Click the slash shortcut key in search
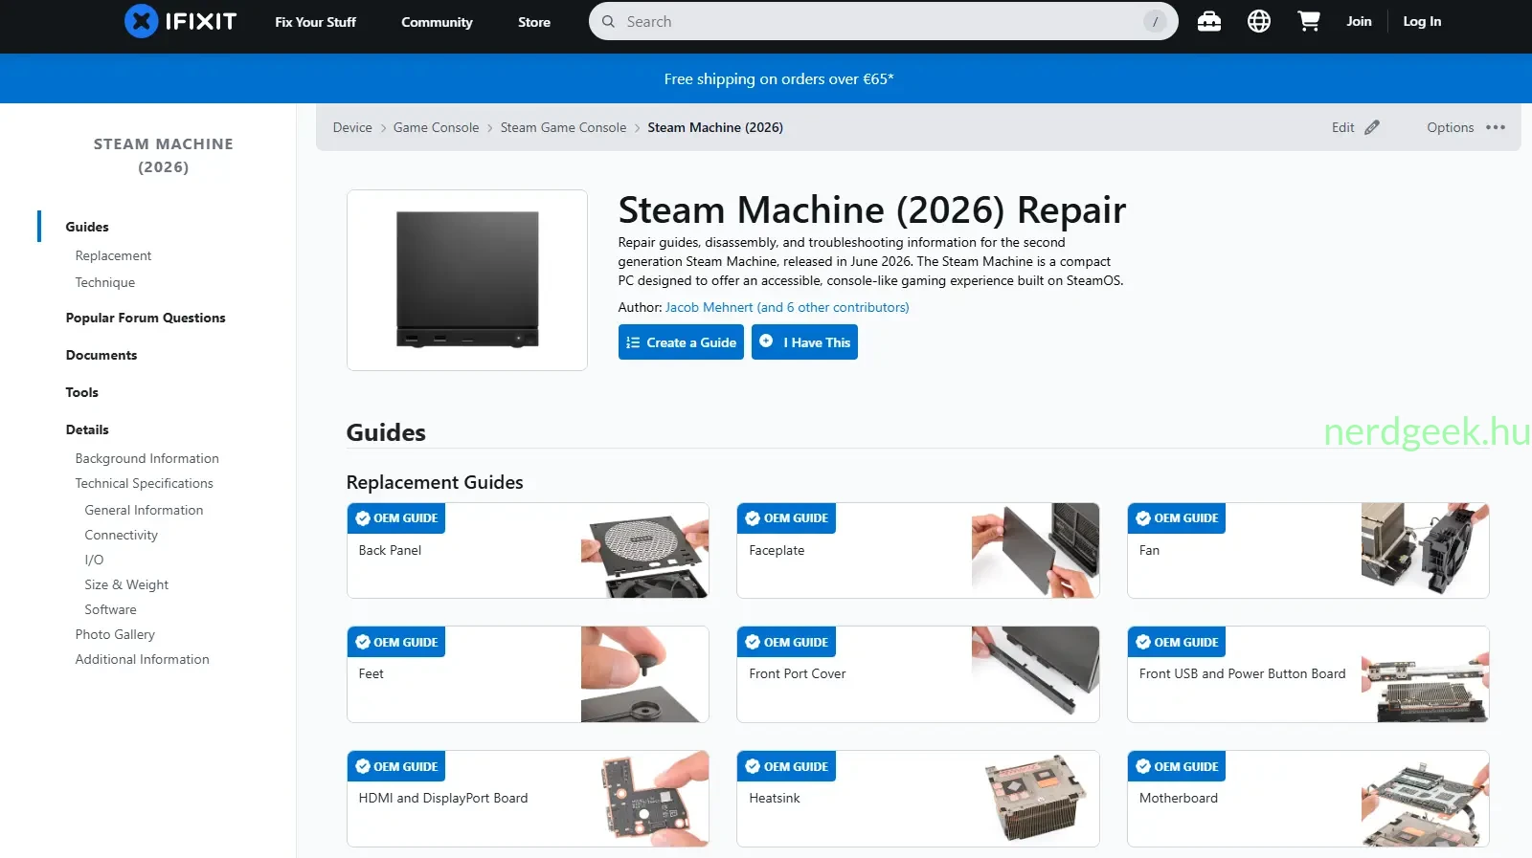Screen dimensions: 1532x858 point(1156,21)
